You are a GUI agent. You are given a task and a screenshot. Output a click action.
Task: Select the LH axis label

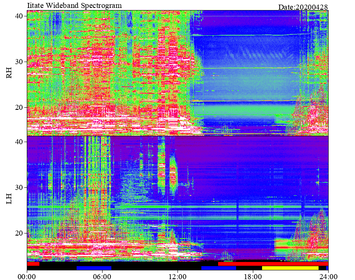coord(9,199)
